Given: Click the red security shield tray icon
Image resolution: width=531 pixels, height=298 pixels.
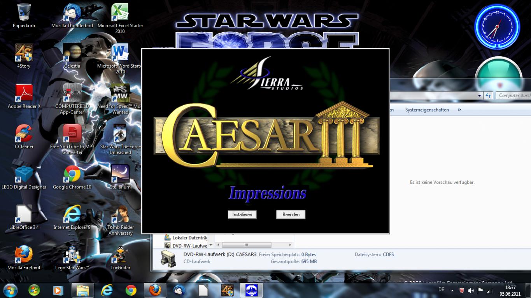Looking at the screenshot, I should 462,290.
